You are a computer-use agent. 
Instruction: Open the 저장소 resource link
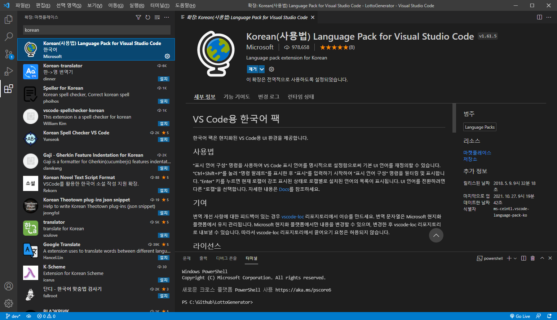(x=470, y=159)
